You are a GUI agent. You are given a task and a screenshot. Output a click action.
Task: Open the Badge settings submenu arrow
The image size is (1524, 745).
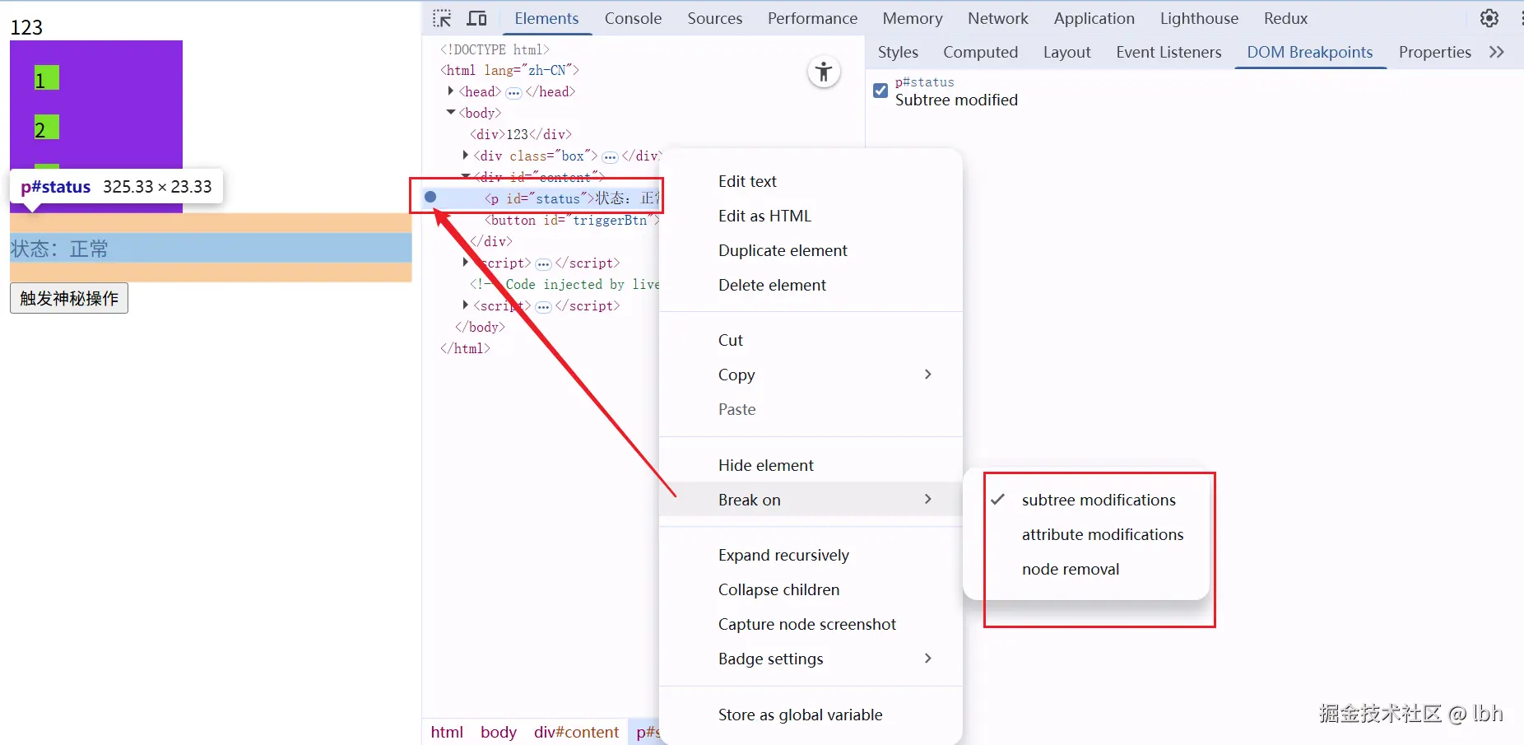coord(928,659)
